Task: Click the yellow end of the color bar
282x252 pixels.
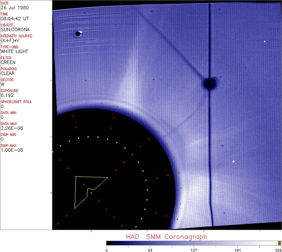Action: pyautogui.click(x=279, y=243)
